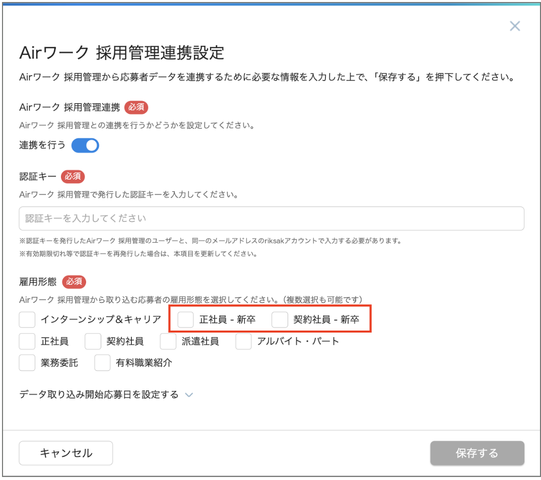Click the note mentioning riksakアカウント
Viewport: 541px width, 480px height.
[210, 241]
